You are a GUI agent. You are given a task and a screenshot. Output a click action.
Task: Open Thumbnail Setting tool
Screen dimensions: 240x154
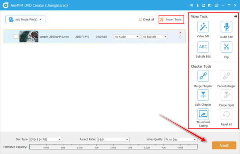pyautogui.click(x=203, y=114)
